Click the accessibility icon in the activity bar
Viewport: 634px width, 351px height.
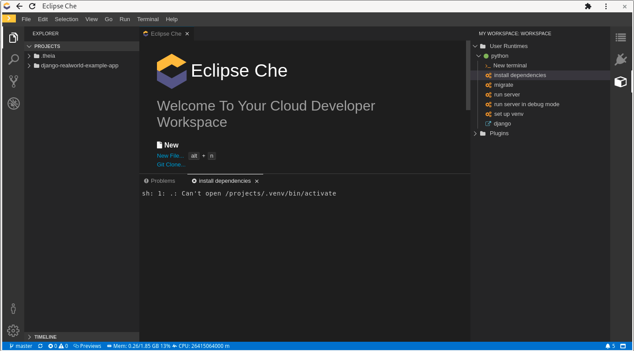tap(13, 309)
